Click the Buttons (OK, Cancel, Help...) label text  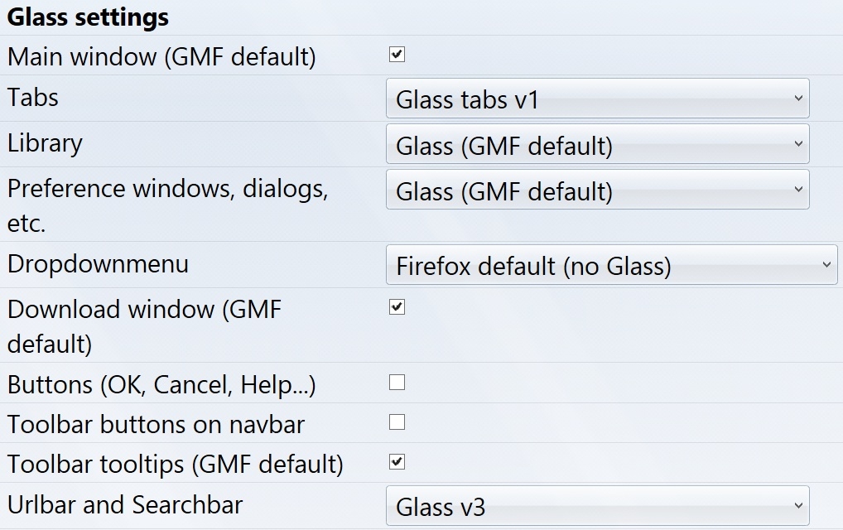tap(161, 385)
